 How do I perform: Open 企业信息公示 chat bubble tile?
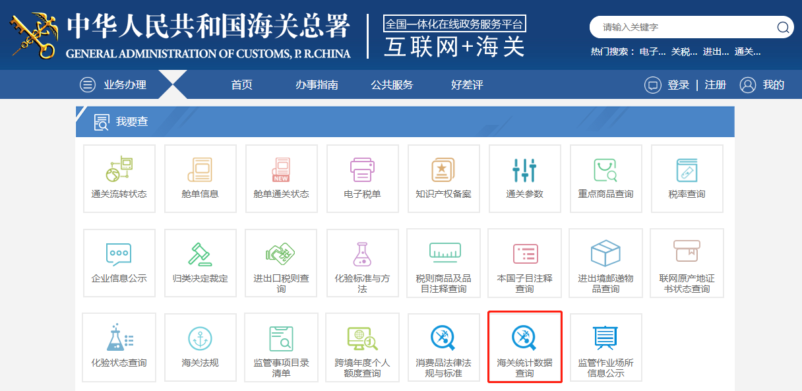coord(119,263)
